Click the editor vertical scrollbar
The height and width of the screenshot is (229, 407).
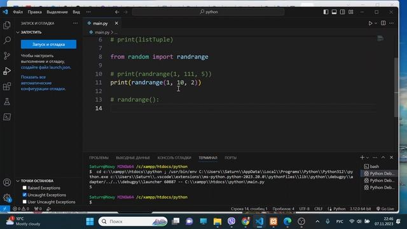coord(396,87)
